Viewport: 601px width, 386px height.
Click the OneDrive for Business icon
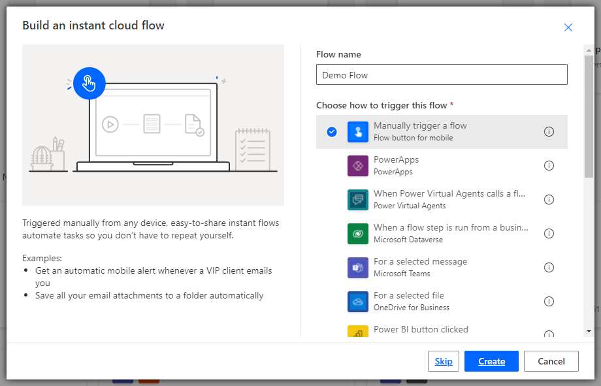coord(358,302)
